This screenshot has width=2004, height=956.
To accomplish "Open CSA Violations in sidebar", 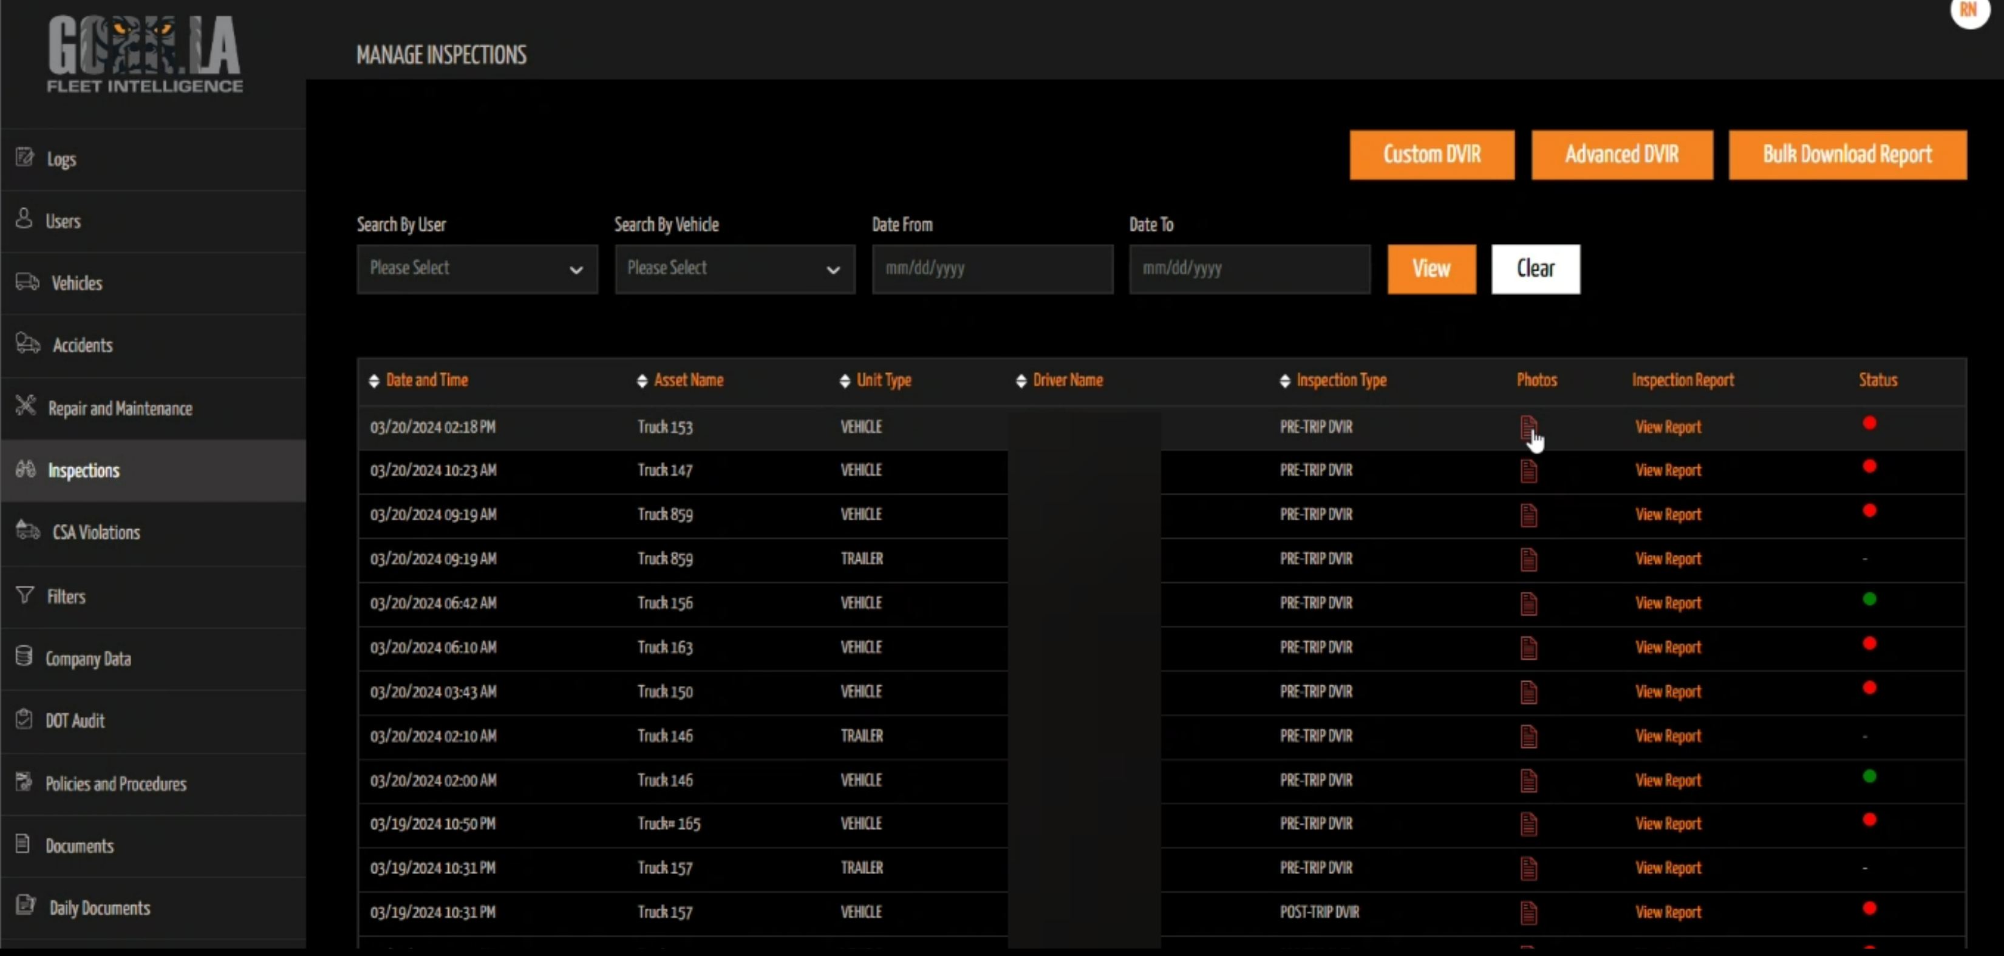I will tap(96, 533).
